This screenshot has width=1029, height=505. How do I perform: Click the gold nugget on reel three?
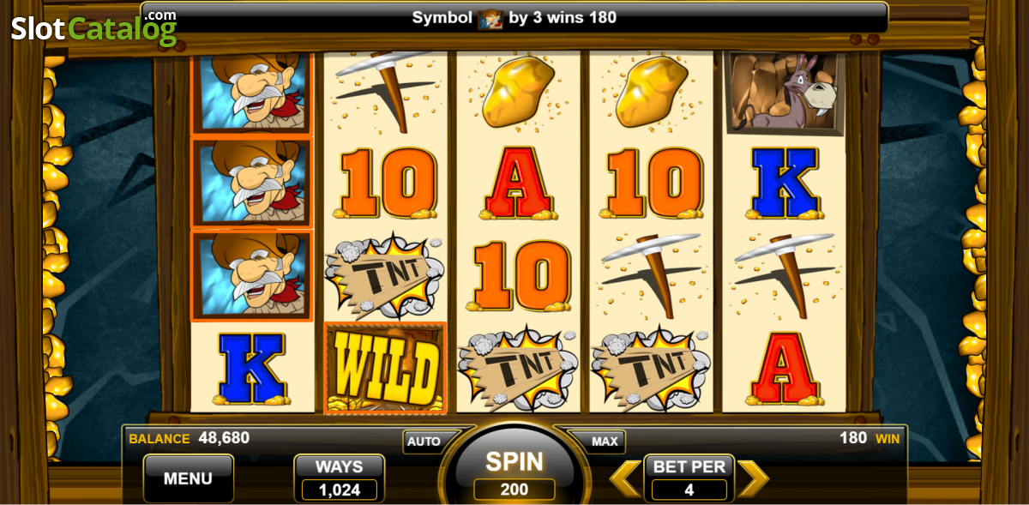pos(517,92)
